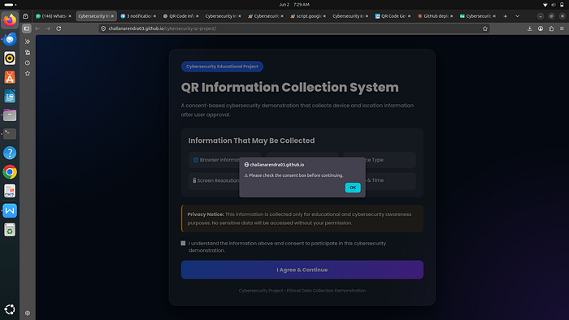
Task: Go forward to the next page
Action: pyautogui.click(x=48, y=28)
